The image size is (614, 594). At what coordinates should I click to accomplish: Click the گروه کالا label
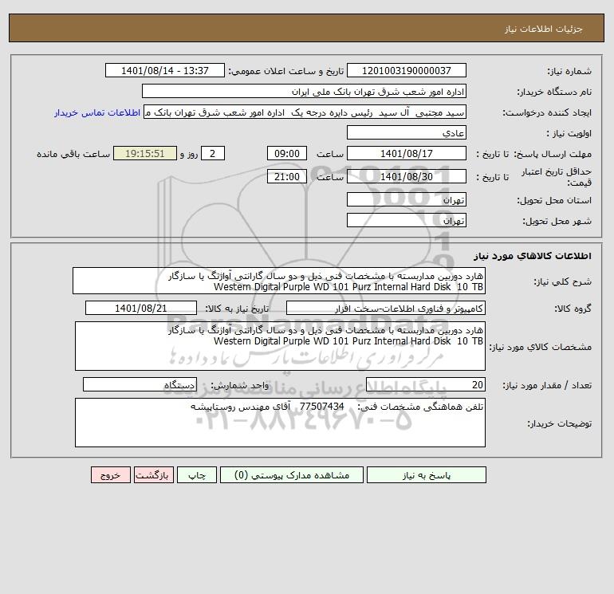(573, 309)
